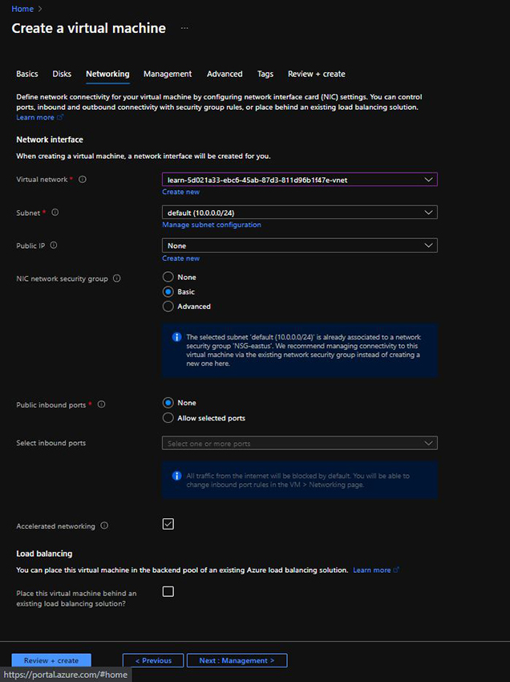Screen dimensions: 510x682
Task: Click the info icon beside Subnet label
Action: [55, 213]
